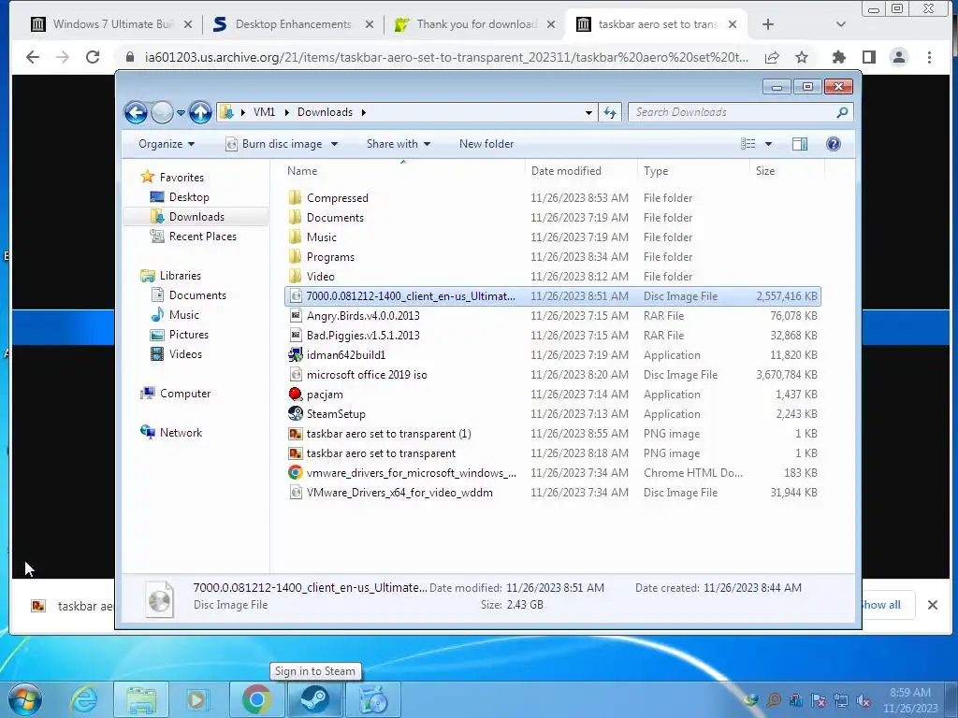This screenshot has height=718, width=958.
Task: Click the blue Up folder arrow button
Action: 200,112
